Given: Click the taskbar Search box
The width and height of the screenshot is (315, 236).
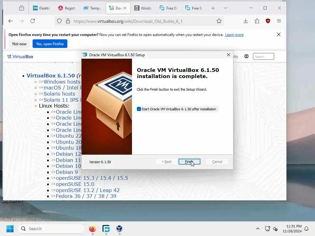Looking at the screenshot, I should pyautogui.click(x=51, y=229).
